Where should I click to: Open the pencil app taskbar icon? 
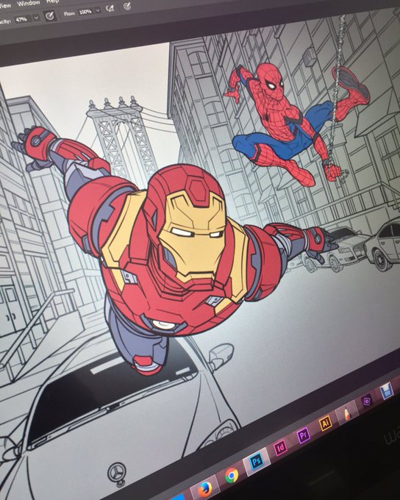click(347, 413)
